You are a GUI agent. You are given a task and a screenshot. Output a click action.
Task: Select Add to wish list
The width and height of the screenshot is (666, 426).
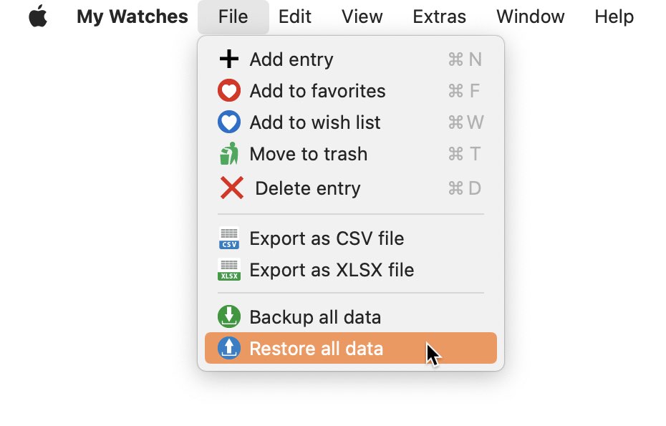351,122
